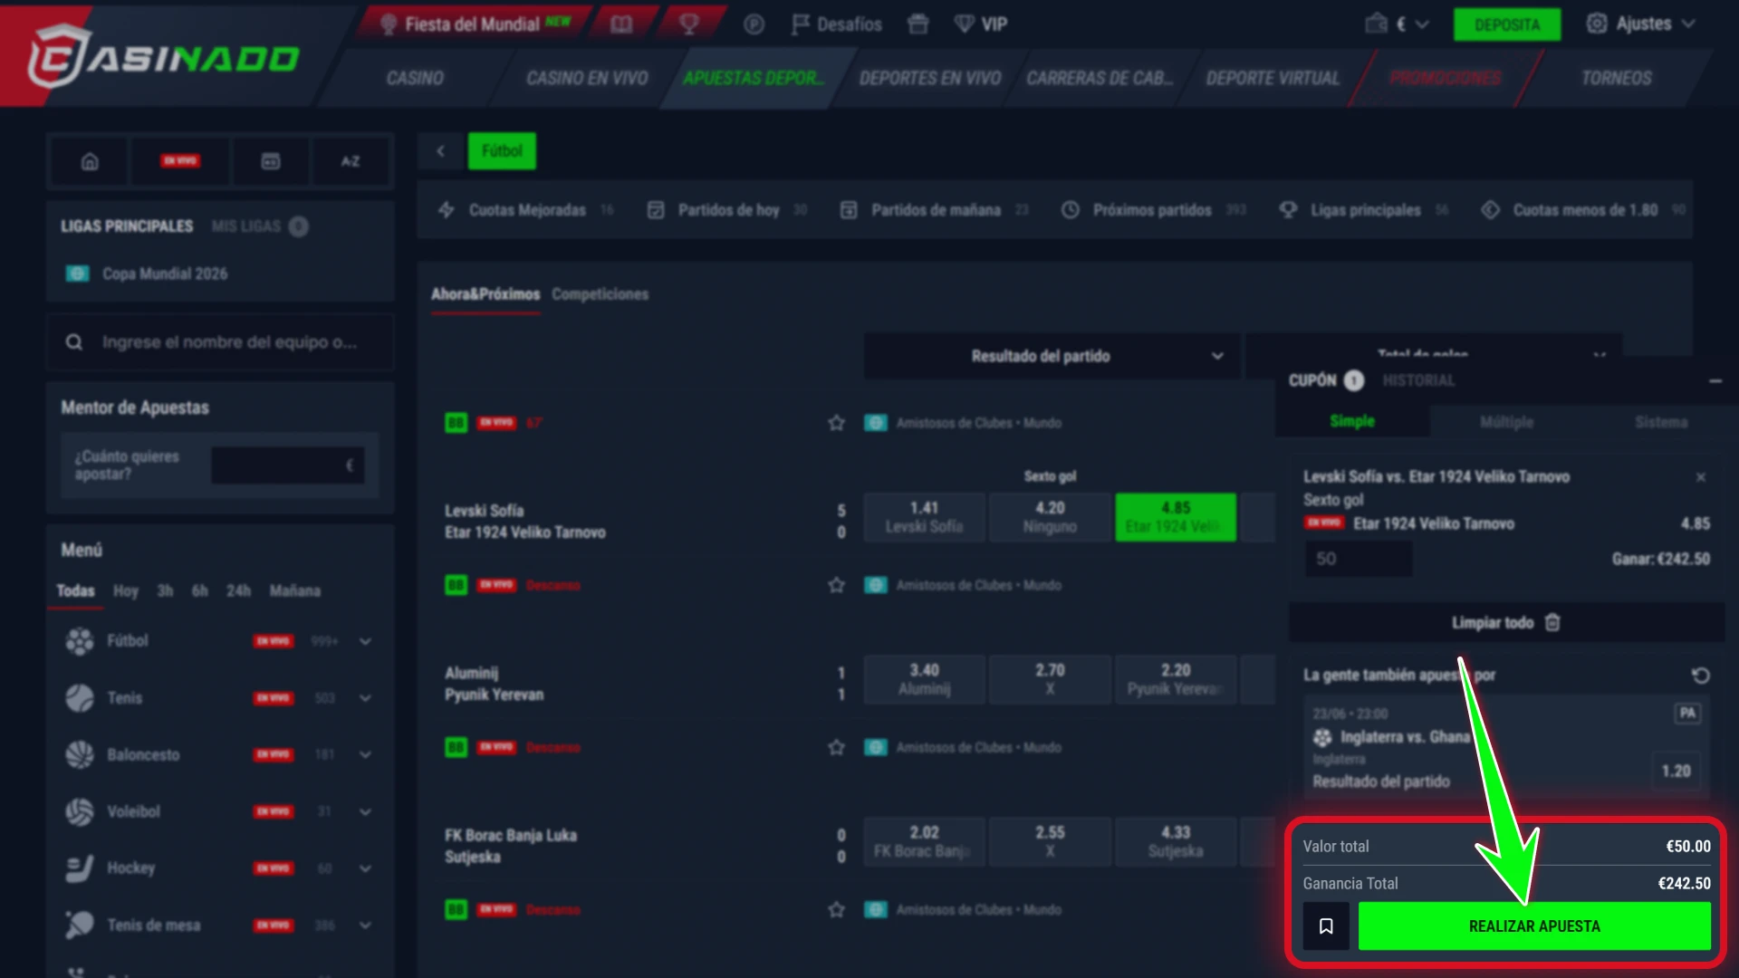
Task: Open the wallet icon near currency
Action: pyautogui.click(x=1376, y=24)
